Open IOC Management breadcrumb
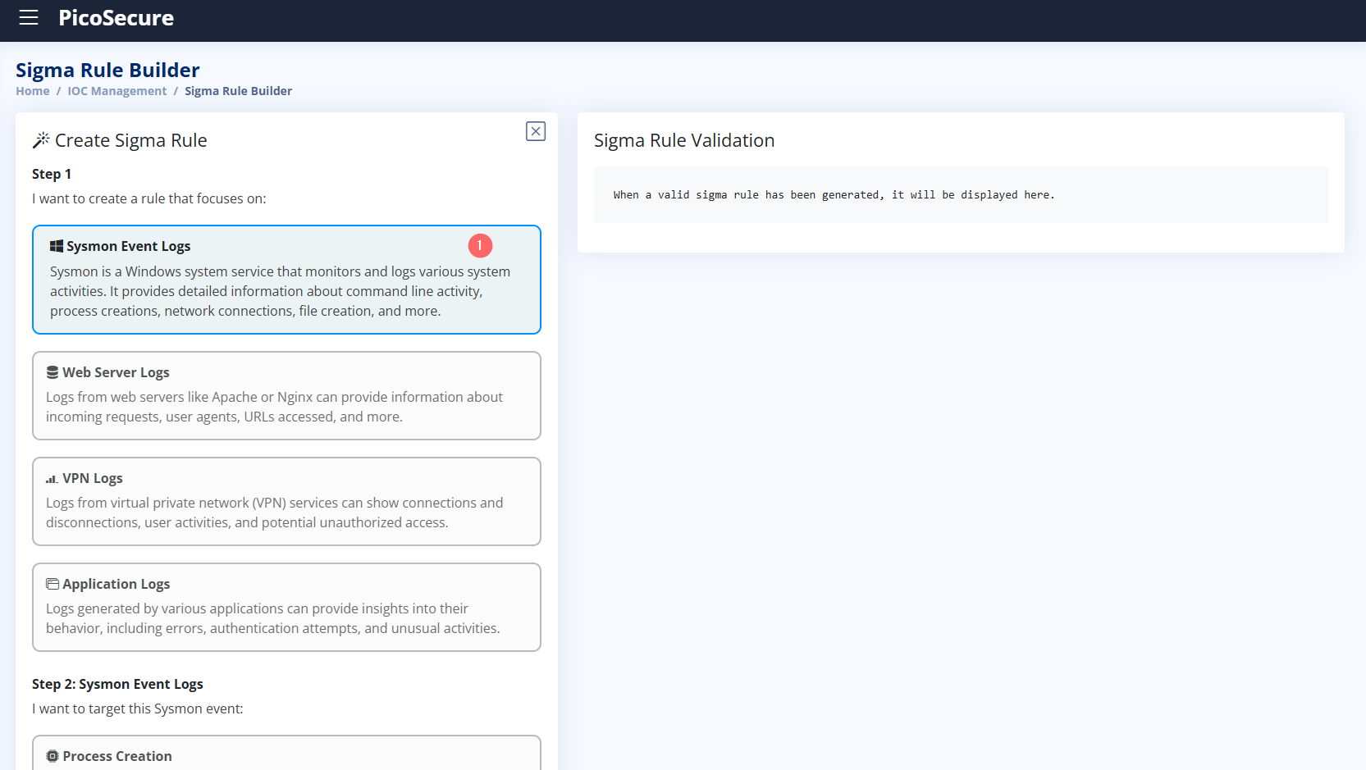 click(116, 91)
